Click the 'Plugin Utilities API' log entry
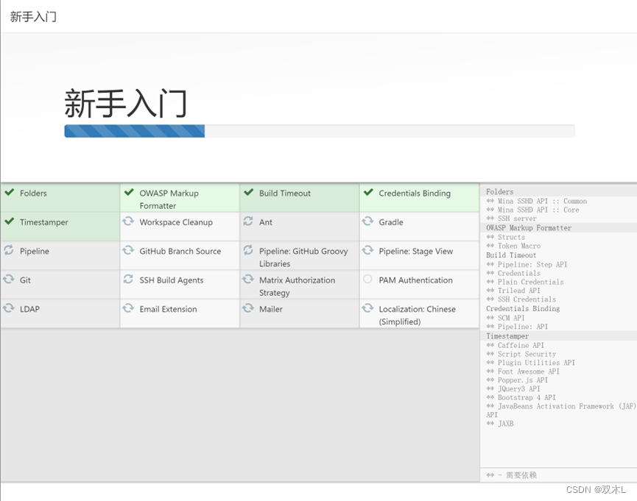The height and width of the screenshot is (501, 637). (530, 363)
